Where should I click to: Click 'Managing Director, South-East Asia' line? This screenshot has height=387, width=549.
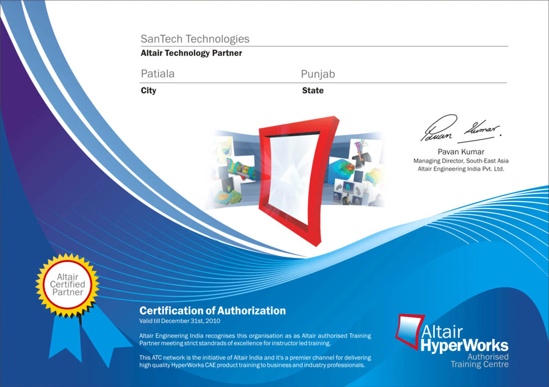(461, 161)
